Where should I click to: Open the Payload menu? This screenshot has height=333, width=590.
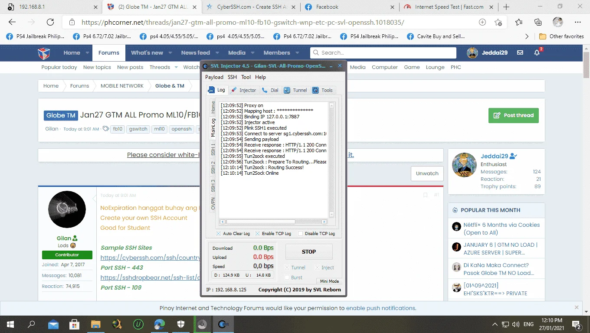[x=214, y=77]
